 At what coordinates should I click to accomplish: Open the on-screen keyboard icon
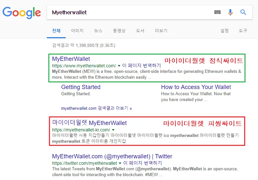click(217, 12)
